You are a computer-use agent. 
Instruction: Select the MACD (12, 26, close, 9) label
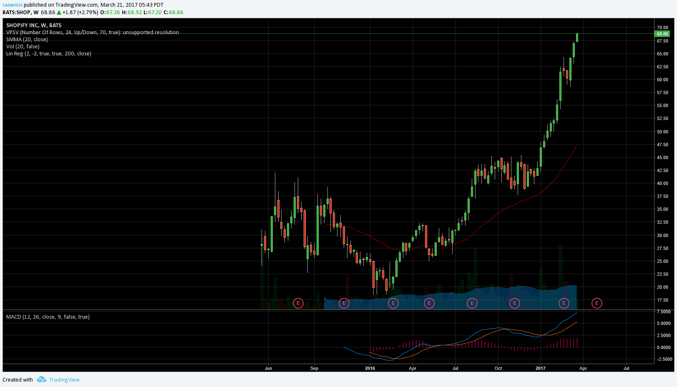click(48, 317)
